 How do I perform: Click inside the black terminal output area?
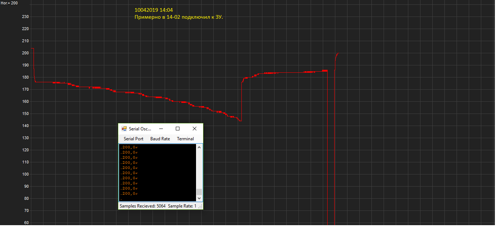[x=158, y=173]
